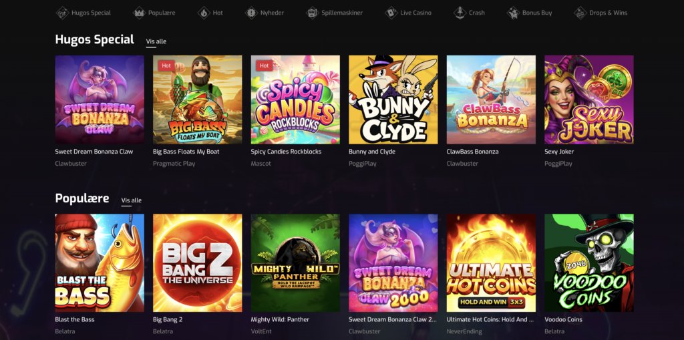Launch the Sweet Dream Bonanza Claw 2000 thumbnail
Viewport: 684px width, 340px height.
tap(393, 263)
